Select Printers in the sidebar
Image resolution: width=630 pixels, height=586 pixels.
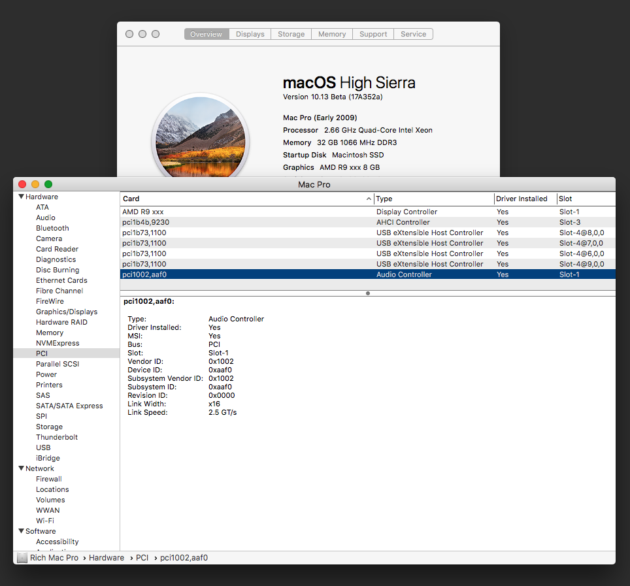click(49, 385)
